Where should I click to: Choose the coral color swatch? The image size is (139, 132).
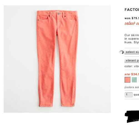pos(127,80)
